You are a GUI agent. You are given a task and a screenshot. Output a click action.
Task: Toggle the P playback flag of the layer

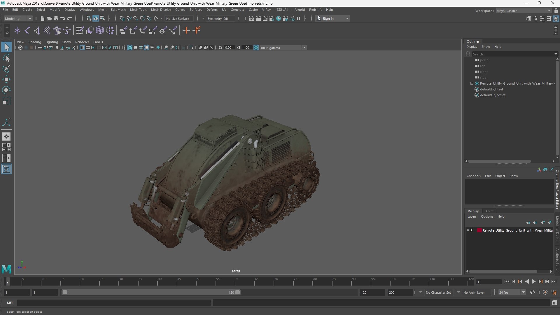pos(471,230)
